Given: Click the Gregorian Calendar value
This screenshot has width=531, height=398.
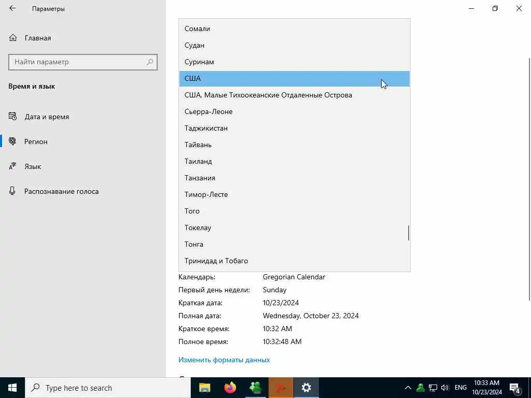Looking at the screenshot, I should 294,277.
